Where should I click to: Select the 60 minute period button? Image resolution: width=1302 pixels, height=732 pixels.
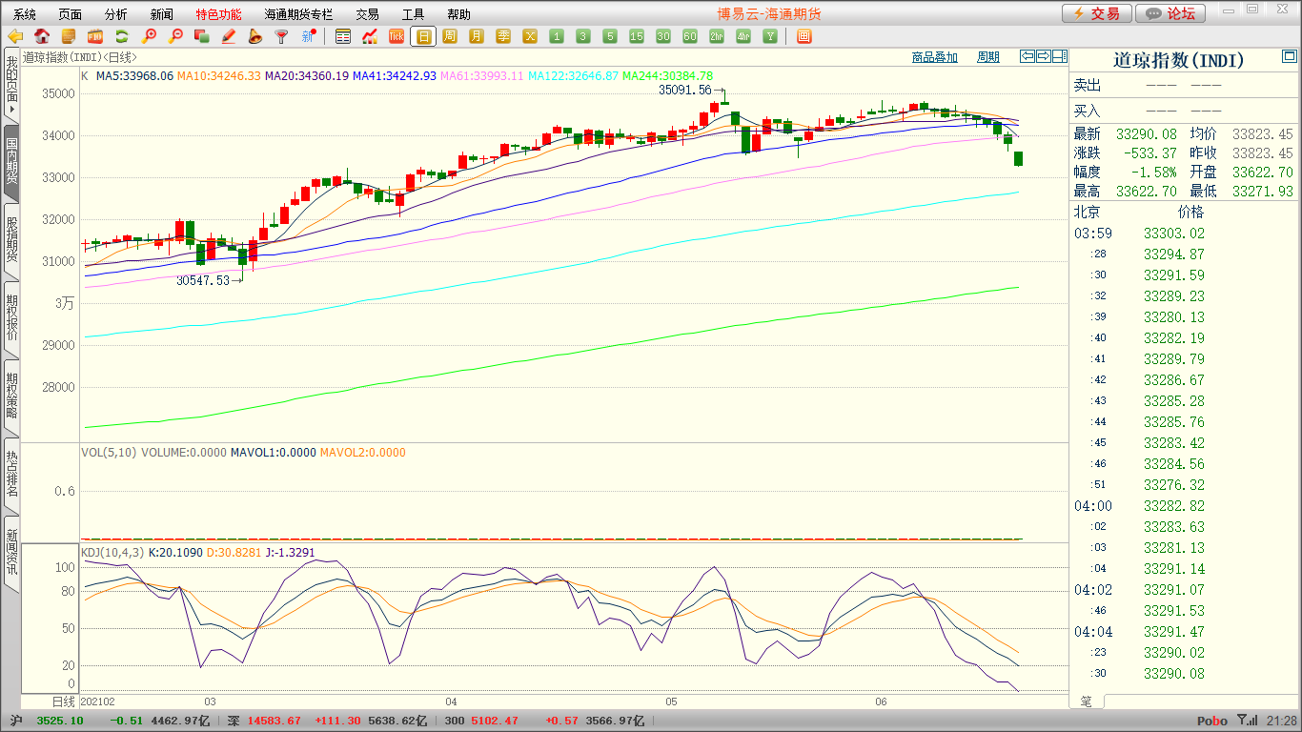[x=690, y=36]
